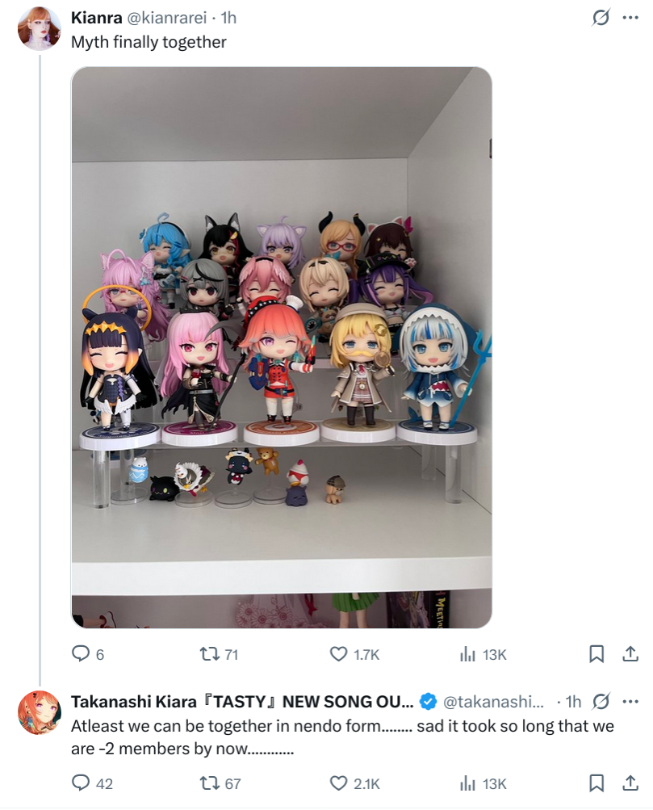This screenshot has height=810, width=653.
Task: Bookmark Kianra's Myth together tweet
Action: (x=596, y=654)
